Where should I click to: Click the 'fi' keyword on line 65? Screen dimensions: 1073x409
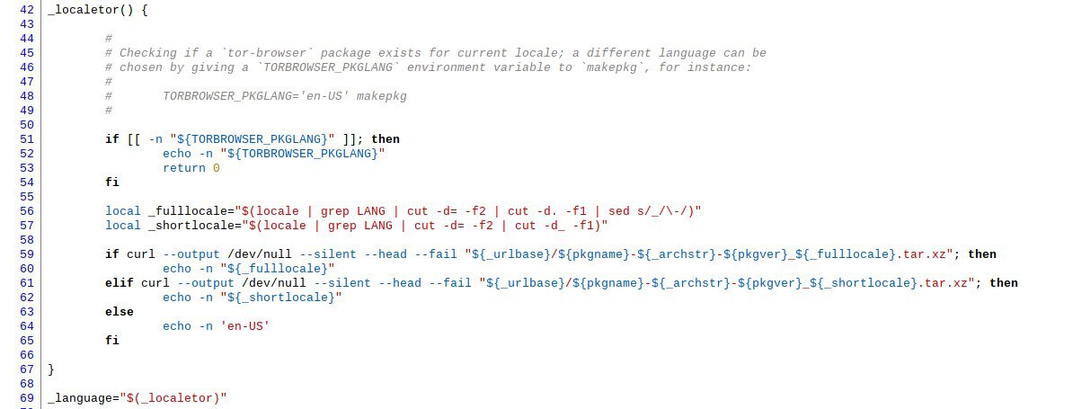click(111, 341)
